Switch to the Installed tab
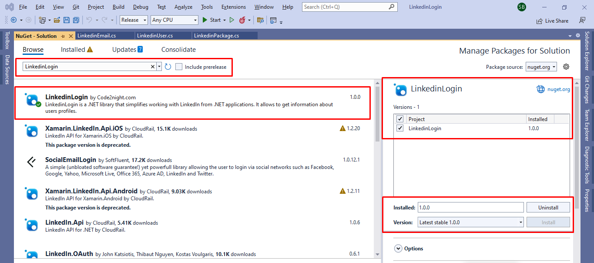Screen dimensions: 594x263 pyautogui.click(x=77, y=50)
